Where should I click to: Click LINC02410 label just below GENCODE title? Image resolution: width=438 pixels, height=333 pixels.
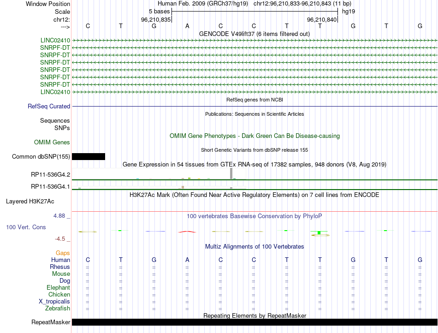click(55, 41)
